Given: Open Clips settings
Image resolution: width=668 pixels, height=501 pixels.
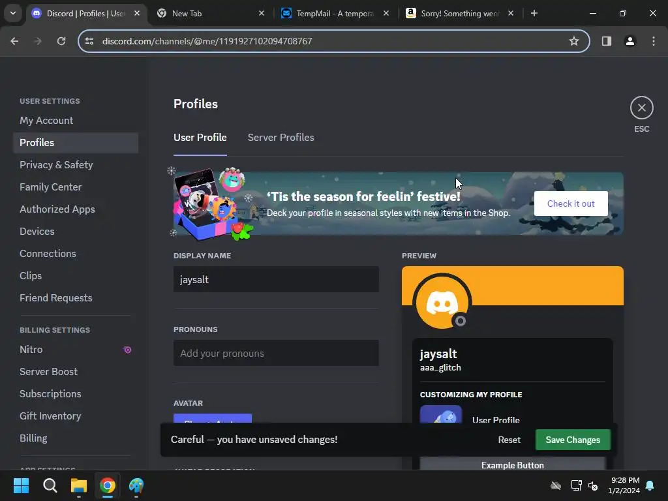Looking at the screenshot, I should click(76, 276).
